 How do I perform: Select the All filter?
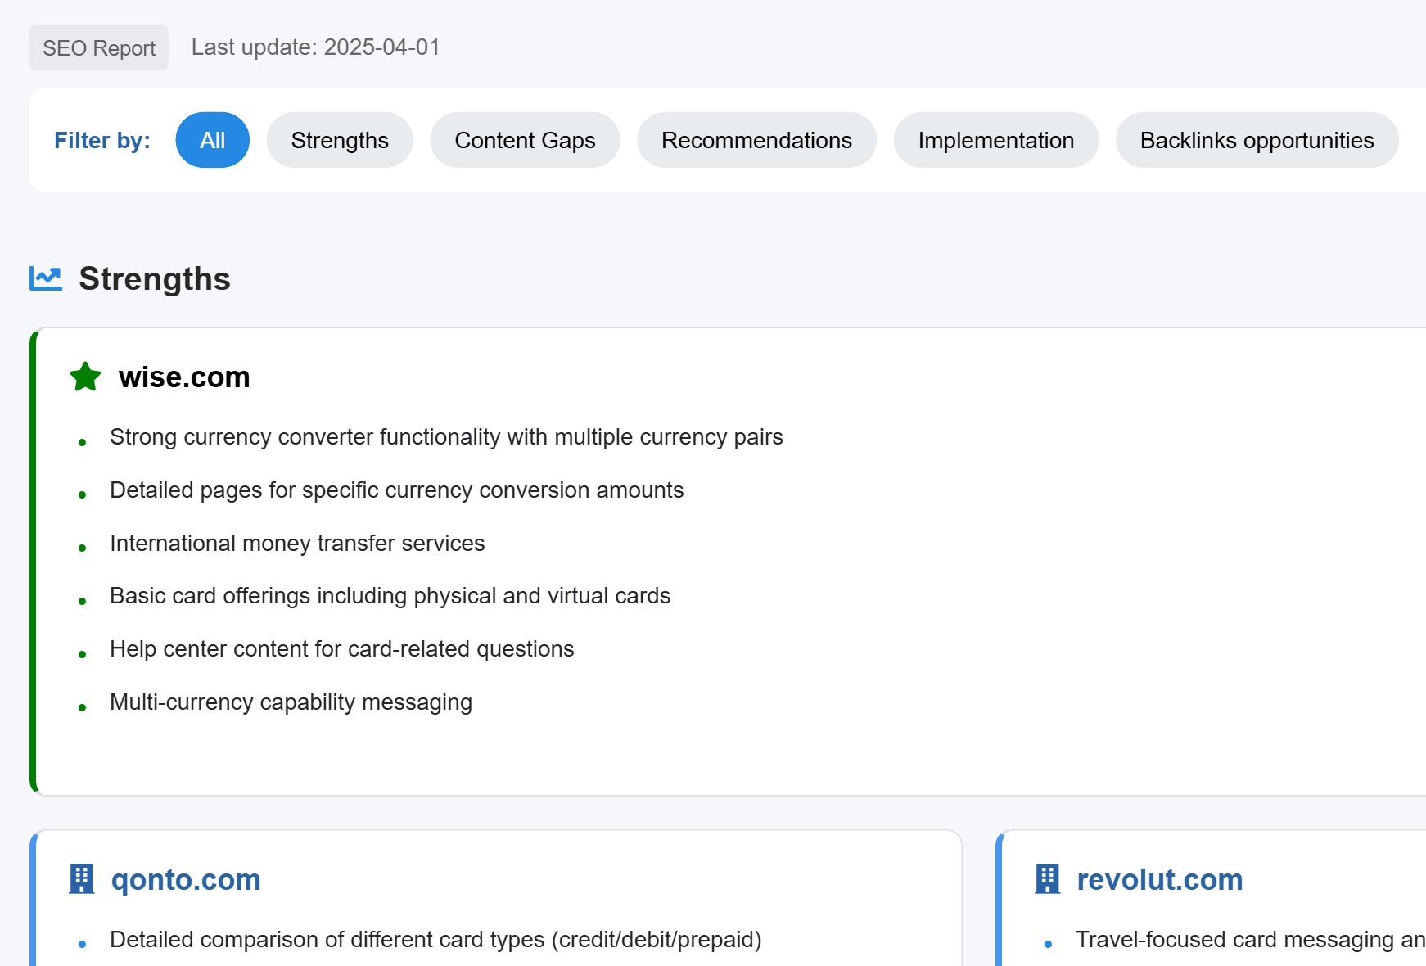coord(213,140)
